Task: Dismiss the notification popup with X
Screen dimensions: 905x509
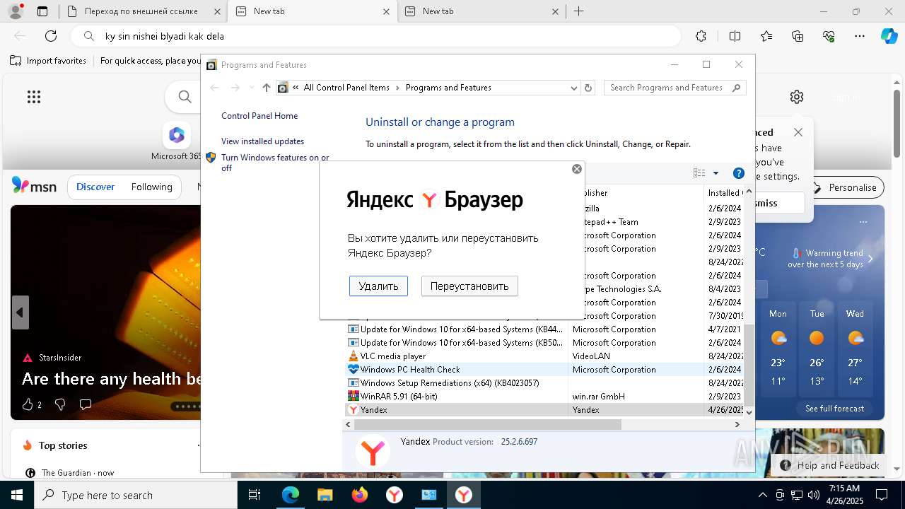Action: pyautogui.click(x=798, y=132)
